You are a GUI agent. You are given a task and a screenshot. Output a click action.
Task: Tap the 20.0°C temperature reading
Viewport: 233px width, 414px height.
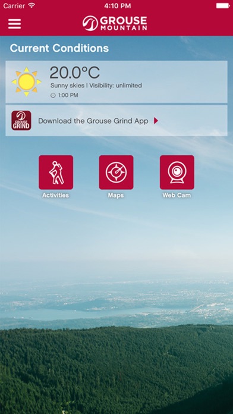click(x=75, y=73)
